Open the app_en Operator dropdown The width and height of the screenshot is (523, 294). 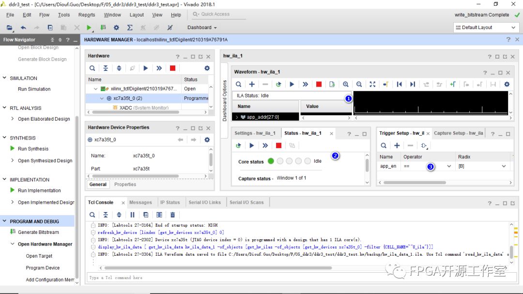pos(448,166)
